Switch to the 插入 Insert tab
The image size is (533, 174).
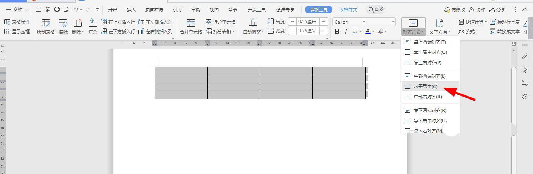pos(131,10)
